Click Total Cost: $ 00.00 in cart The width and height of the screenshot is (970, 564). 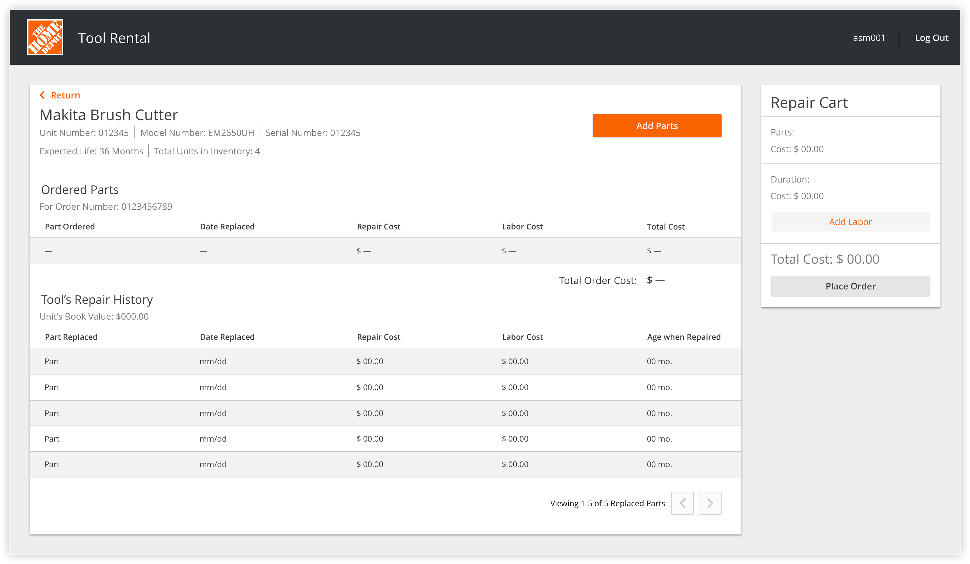825,259
